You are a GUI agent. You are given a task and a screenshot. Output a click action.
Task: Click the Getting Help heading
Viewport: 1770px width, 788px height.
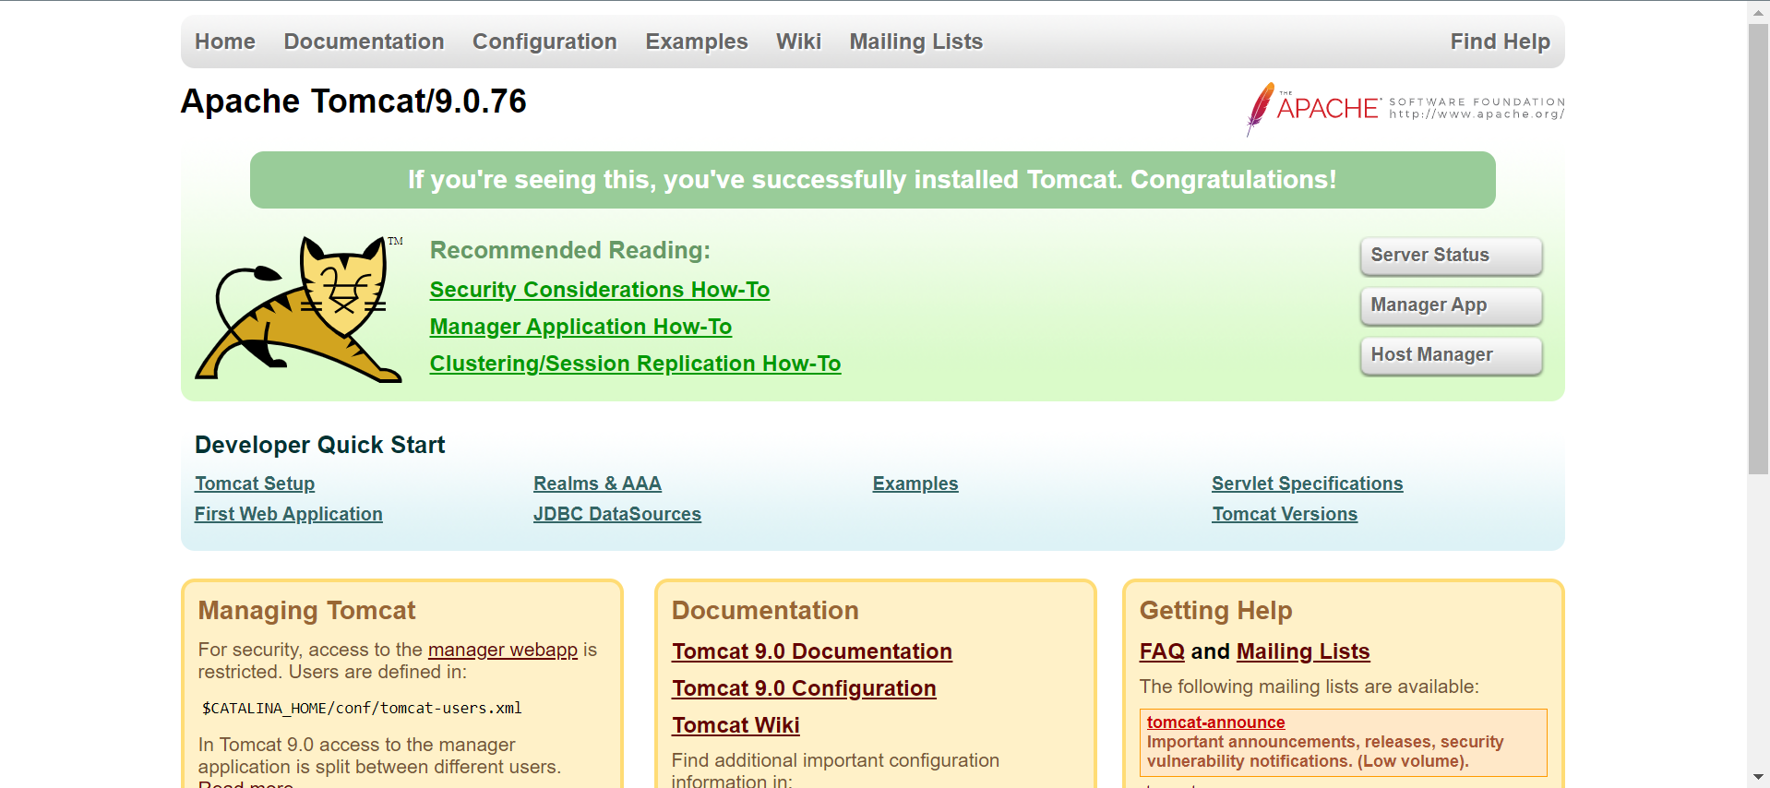[1215, 611]
